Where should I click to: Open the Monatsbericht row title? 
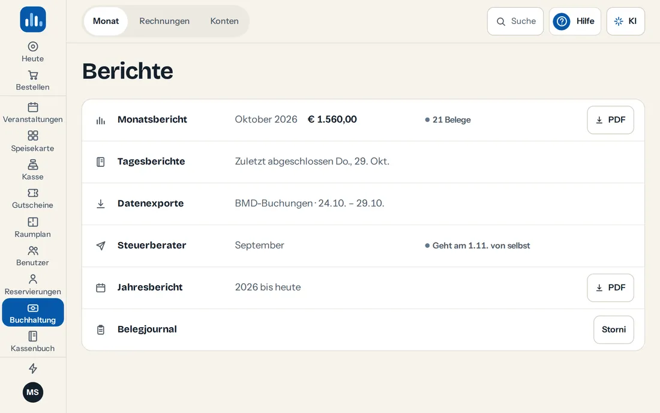tap(152, 119)
